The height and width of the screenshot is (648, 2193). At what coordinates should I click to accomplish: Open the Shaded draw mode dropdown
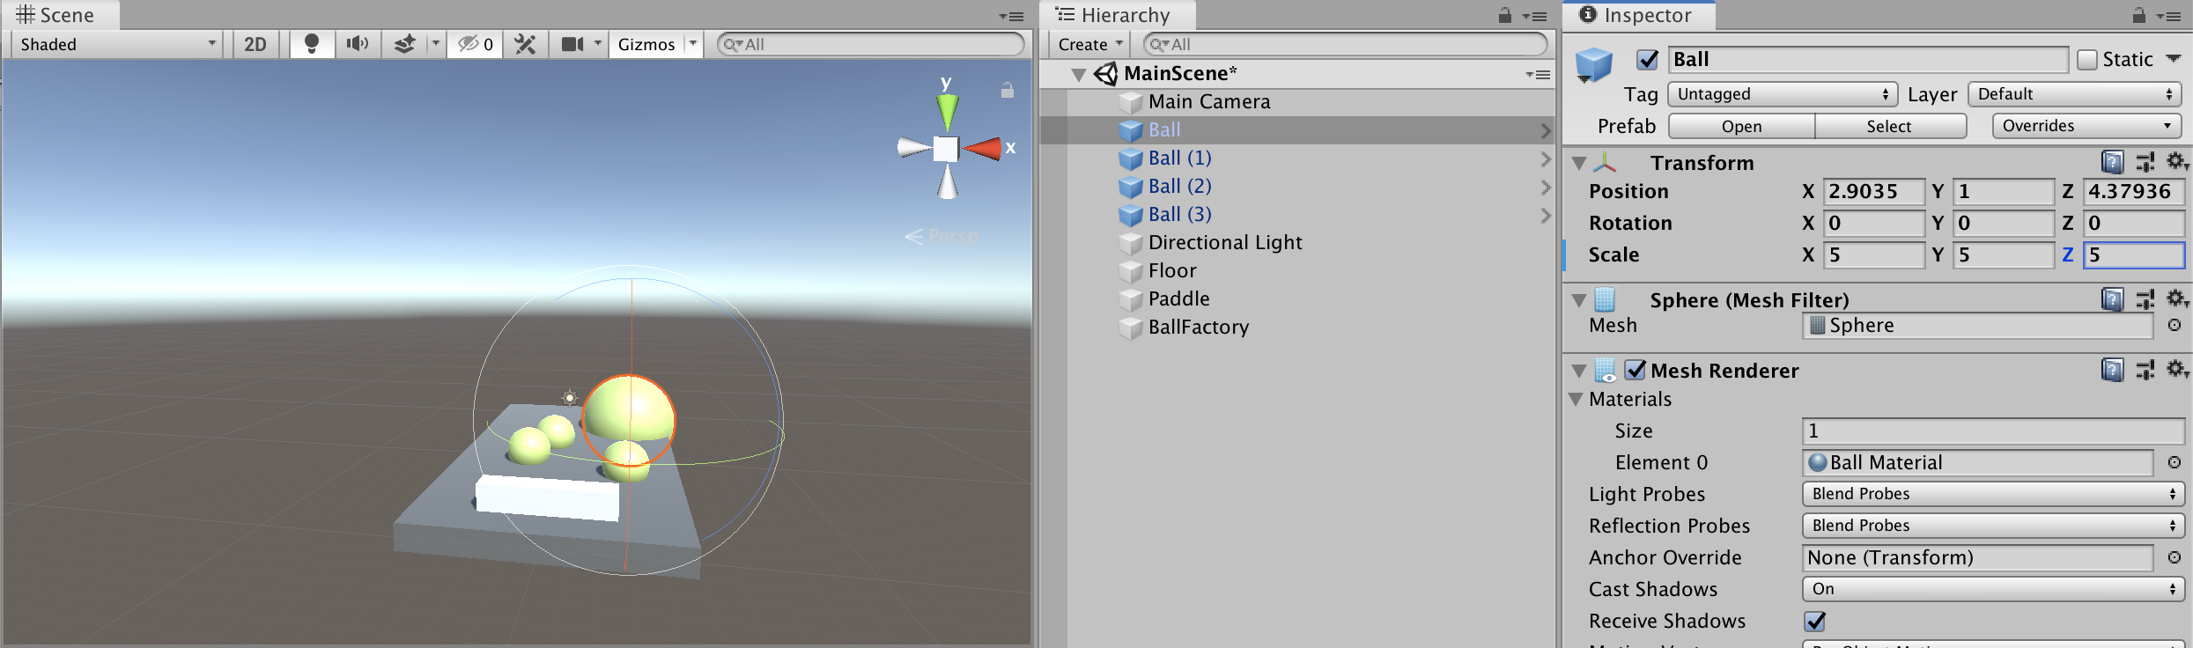click(117, 44)
